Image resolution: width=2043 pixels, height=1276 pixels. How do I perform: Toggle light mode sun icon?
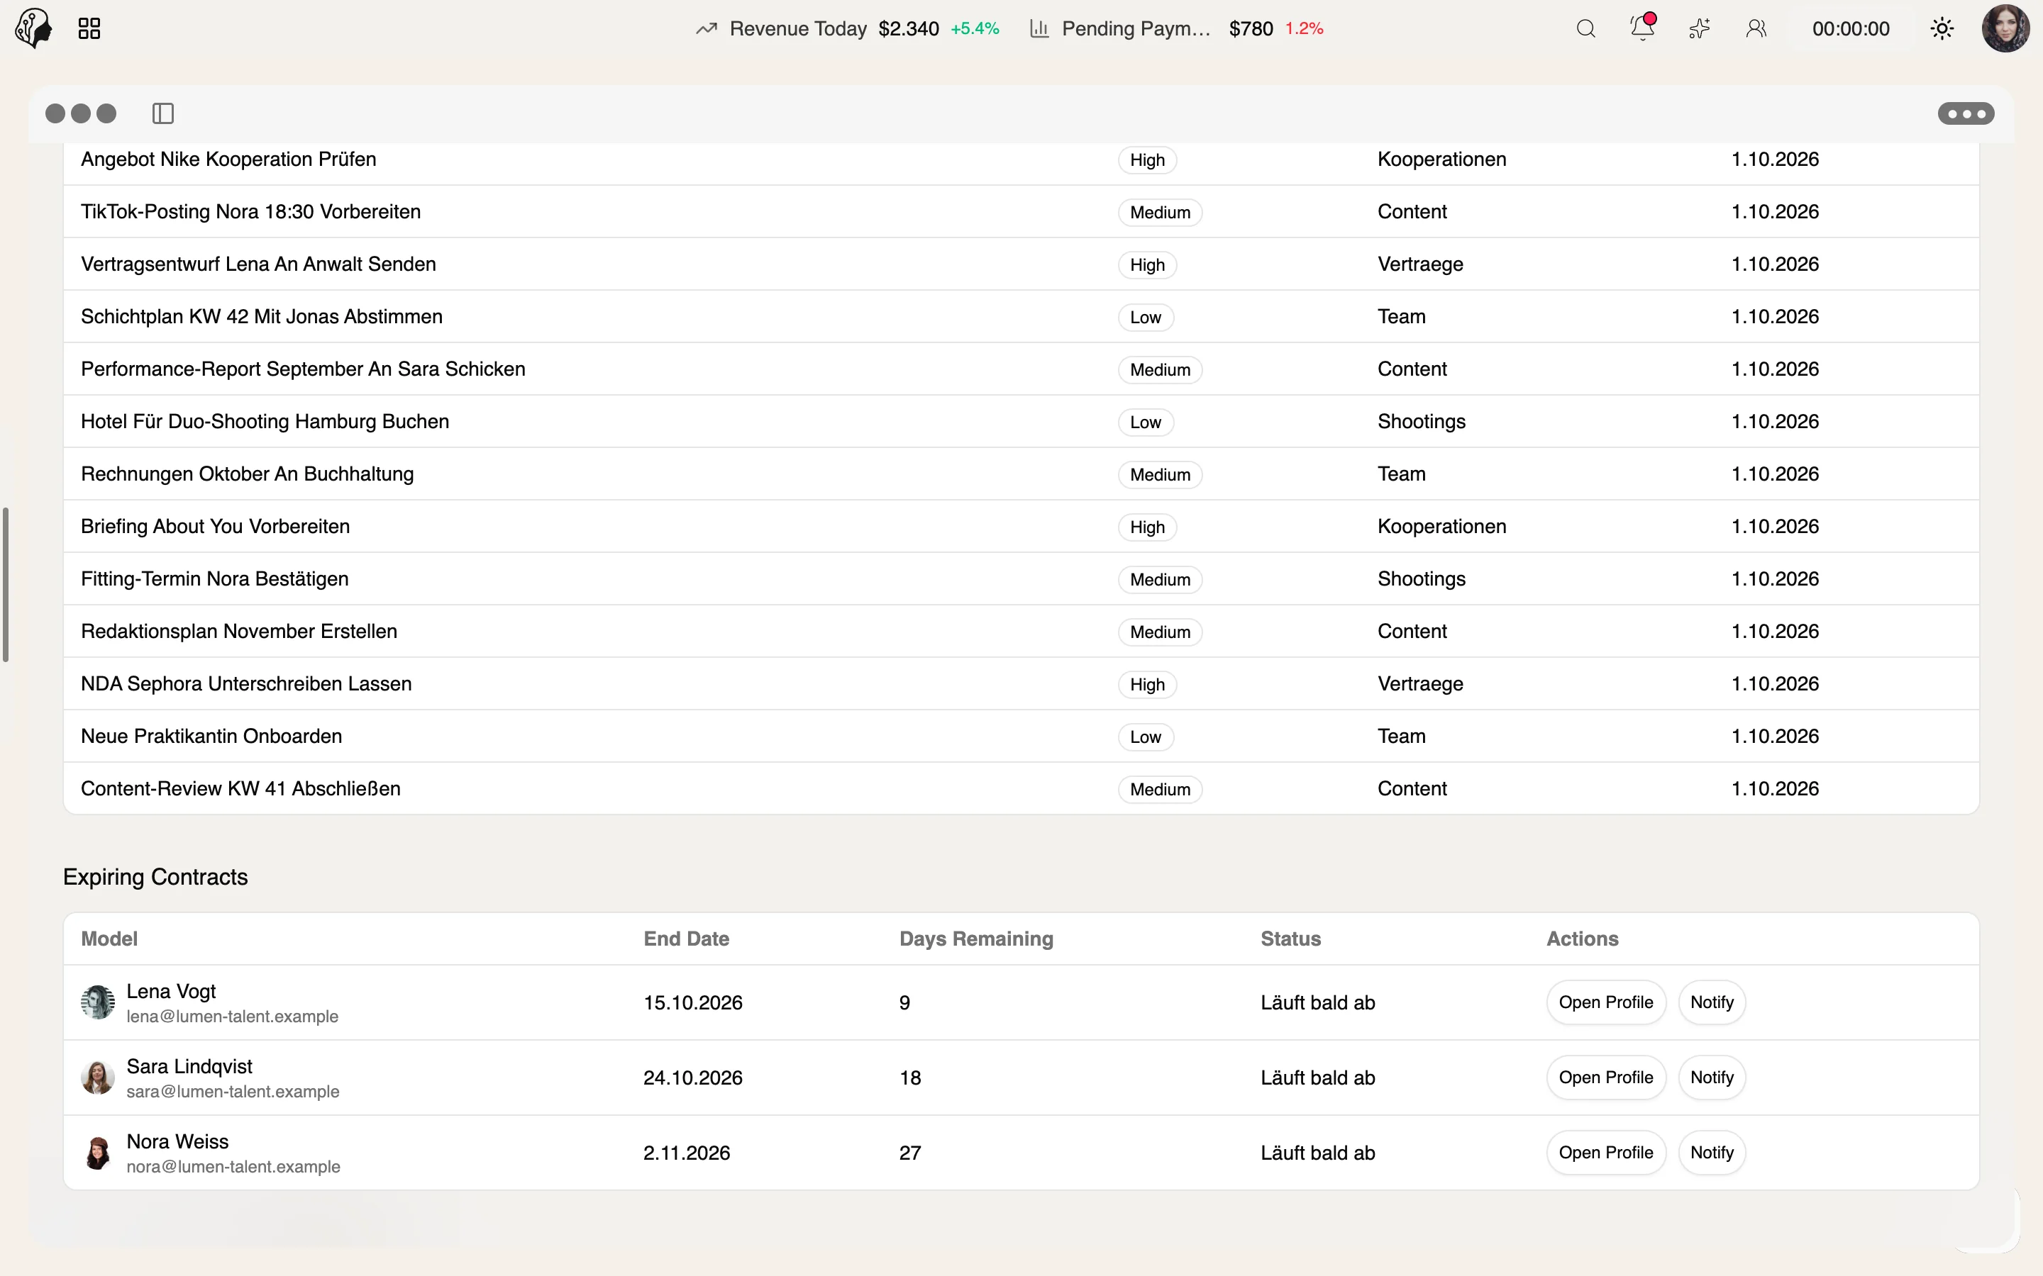tap(1942, 28)
